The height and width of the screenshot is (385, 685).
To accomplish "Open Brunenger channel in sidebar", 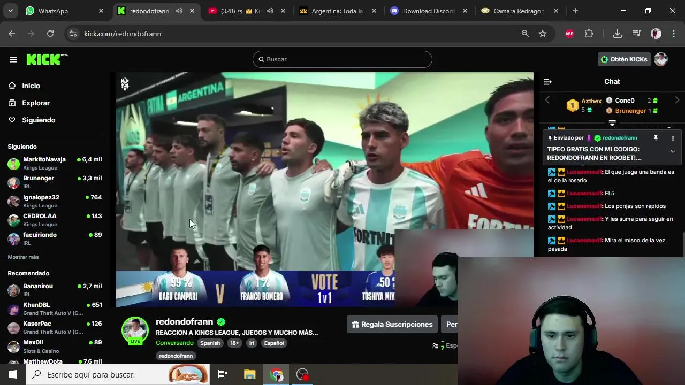I will click(x=55, y=182).
